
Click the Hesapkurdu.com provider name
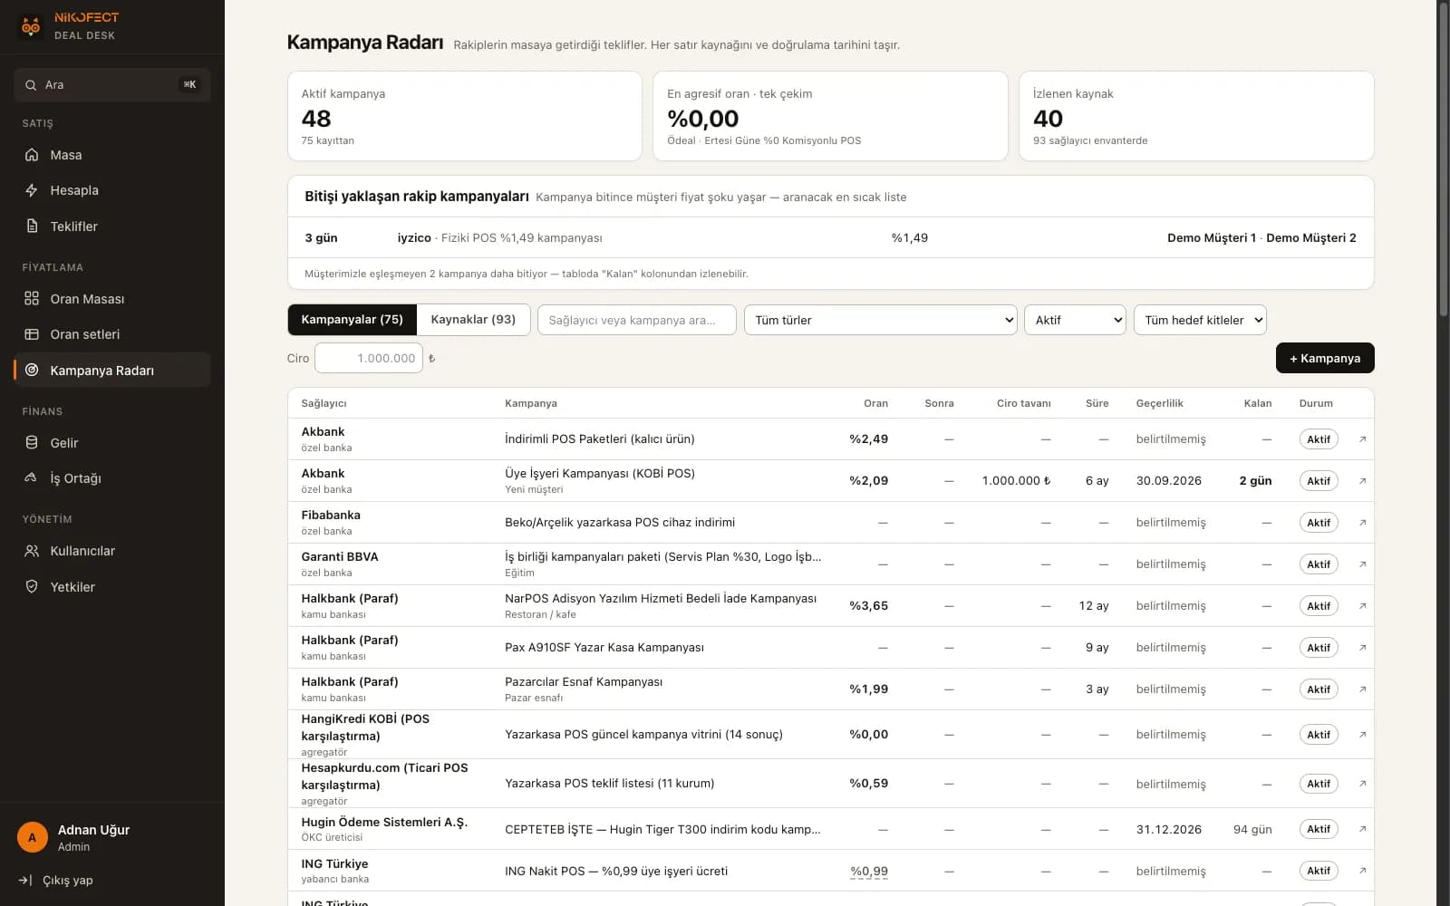click(x=384, y=776)
